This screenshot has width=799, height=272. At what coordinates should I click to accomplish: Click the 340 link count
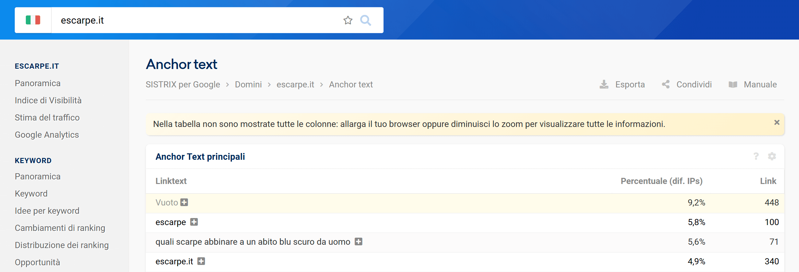pos(772,262)
